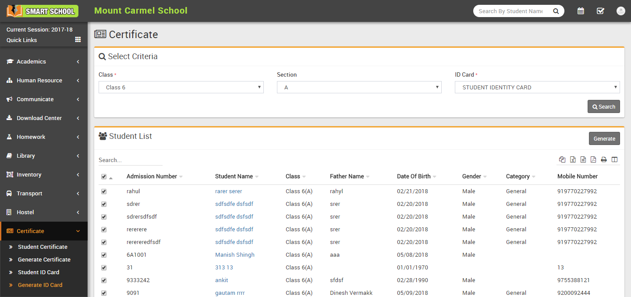
Task: Uncheck the checkbox for Manish Shingh
Action: pyautogui.click(x=104, y=255)
